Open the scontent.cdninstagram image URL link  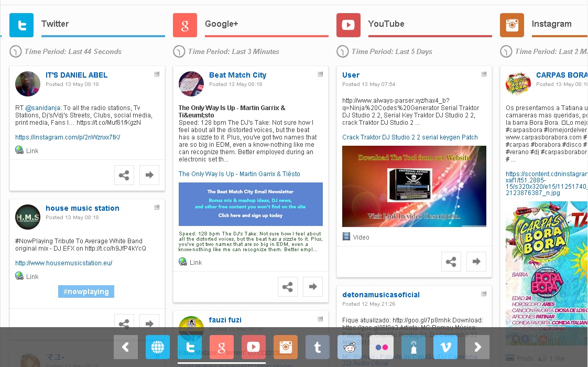pyautogui.click(x=547, y=183)
